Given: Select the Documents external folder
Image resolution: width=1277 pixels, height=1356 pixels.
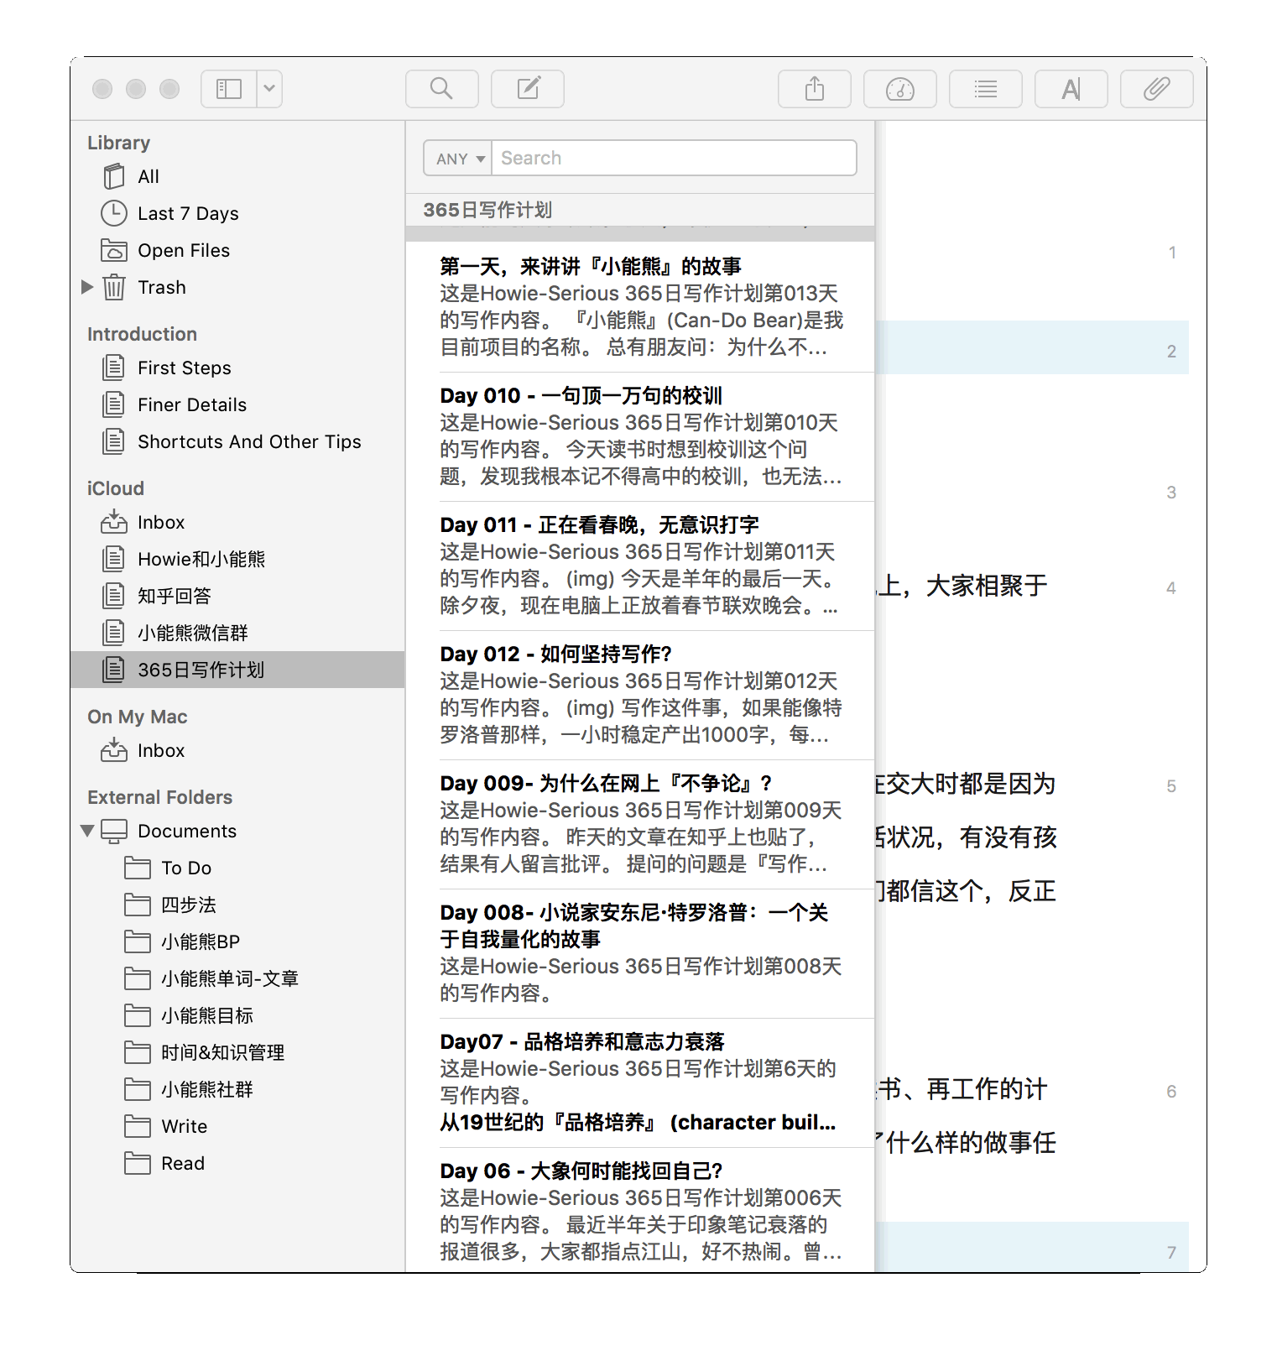Looking at the screenshot, I should 237,831.
